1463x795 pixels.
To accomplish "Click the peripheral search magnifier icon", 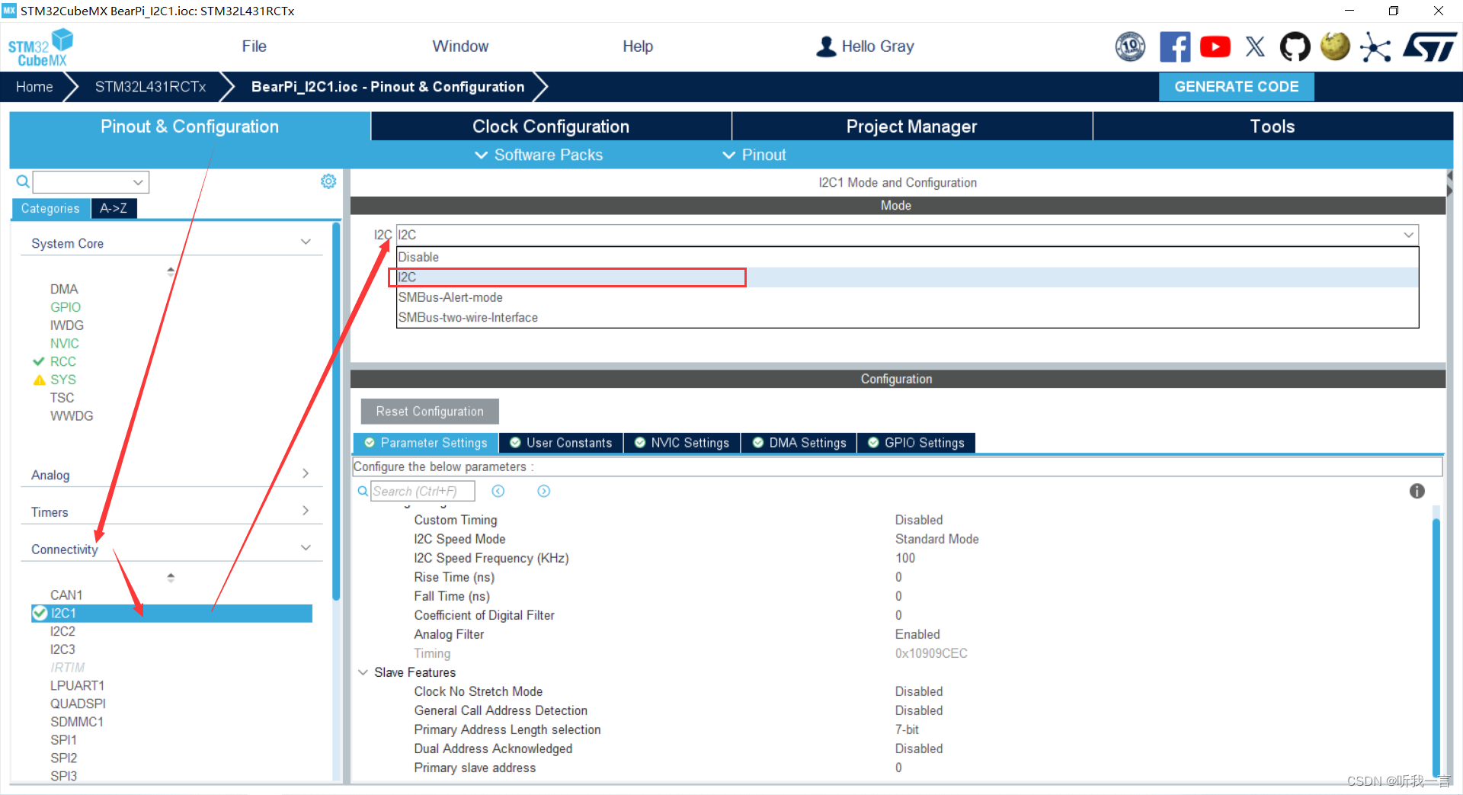I will [x=23, y=181].
